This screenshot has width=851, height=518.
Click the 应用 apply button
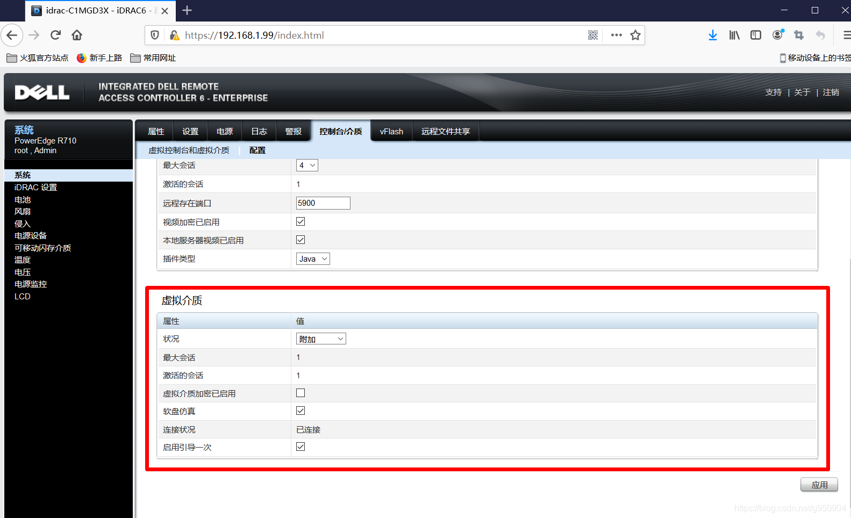tap(819, 485)
